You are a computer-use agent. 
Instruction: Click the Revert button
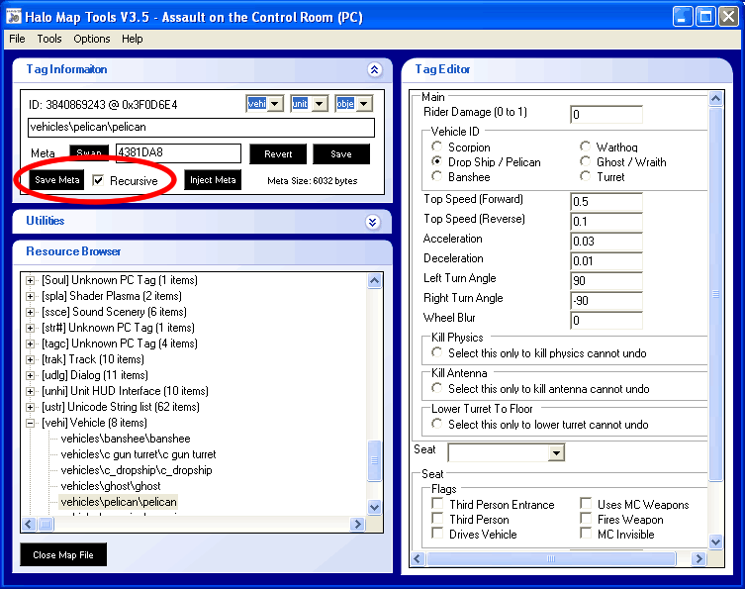[x=277, y=154]
